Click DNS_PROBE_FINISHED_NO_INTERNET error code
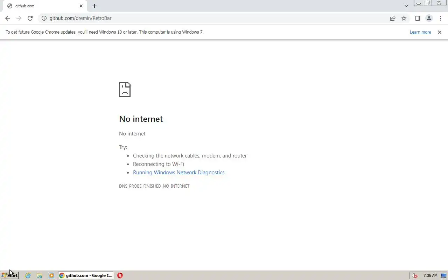The height and width of the screenshot is (280, 448). click(x=154, y=186)
